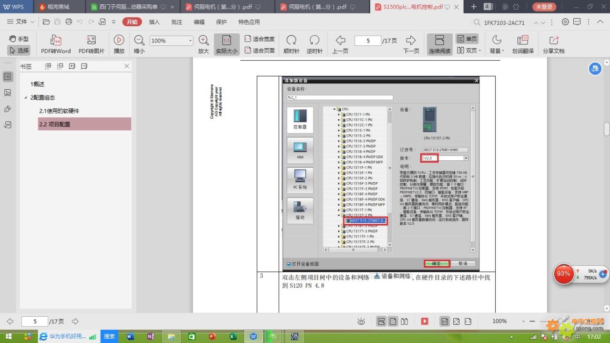Image resolution: width=610 pixels, height=343 pixels.
Task: Open the file folder icon in quick toolbar
Action: 46,22
